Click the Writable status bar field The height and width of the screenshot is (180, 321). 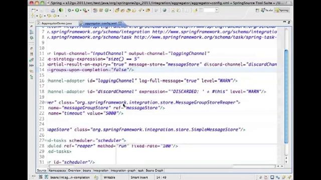[x=109, y=177]
